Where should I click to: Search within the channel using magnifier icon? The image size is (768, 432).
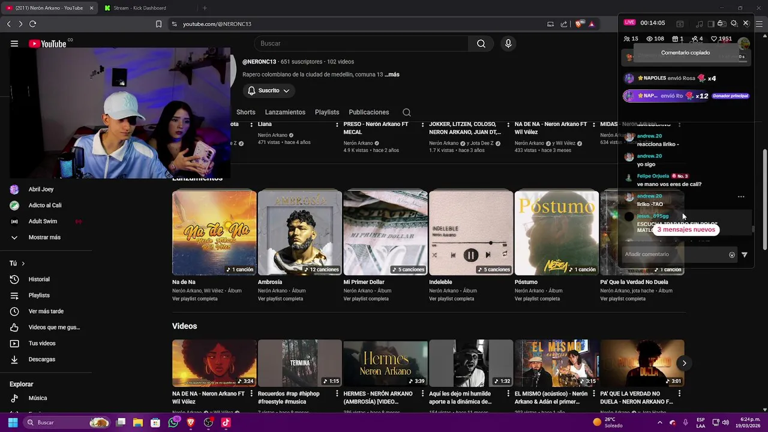(407, 112)
